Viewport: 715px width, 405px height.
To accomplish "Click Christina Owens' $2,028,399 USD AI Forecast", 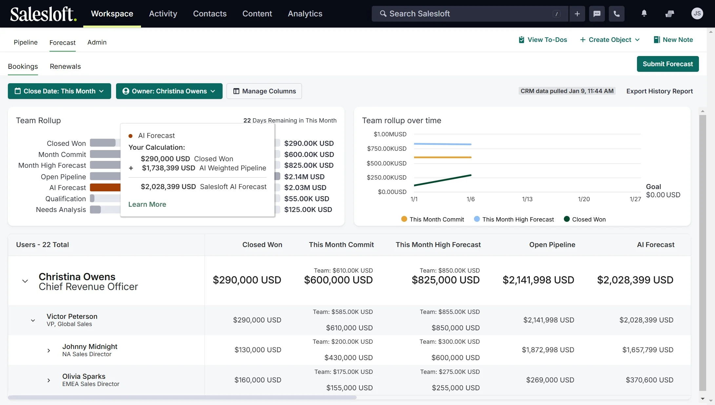I will pyautogui.click(x=635, y=280).
